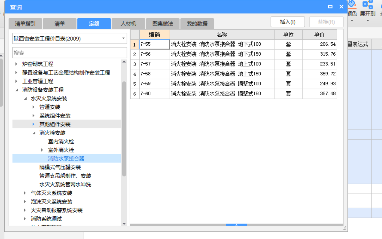Expand the 消防系统调试 tree node
The image size is (382, 239).
coord(25,219)
